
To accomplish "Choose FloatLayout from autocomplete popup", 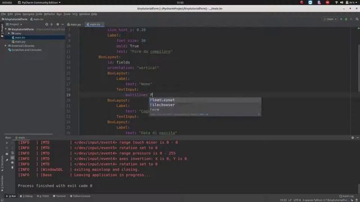I will click(205, 100).
